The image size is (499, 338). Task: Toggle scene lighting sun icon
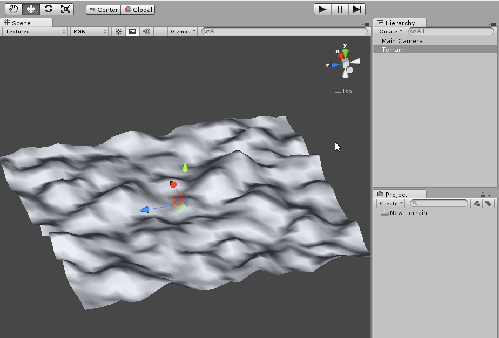(x=119, y=31)
